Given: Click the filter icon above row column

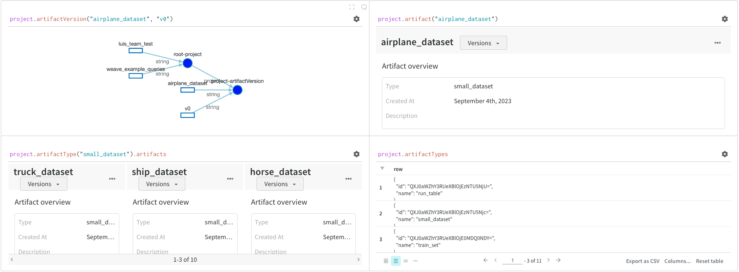Looking at the screenshot, I should coord(382,168).
